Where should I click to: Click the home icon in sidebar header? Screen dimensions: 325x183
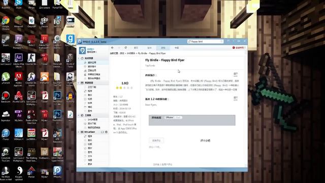[82, 58]
